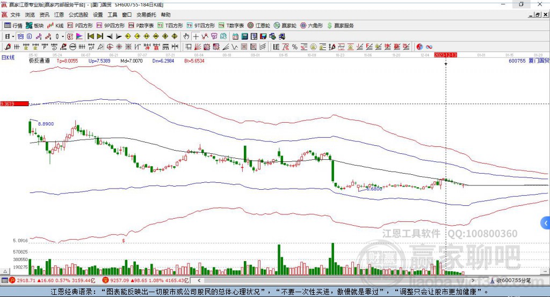Image resolution: width=550 pixels, height=297 pixels.
Task: Click the blue arrow side panel expander
Action: point(546,222)
